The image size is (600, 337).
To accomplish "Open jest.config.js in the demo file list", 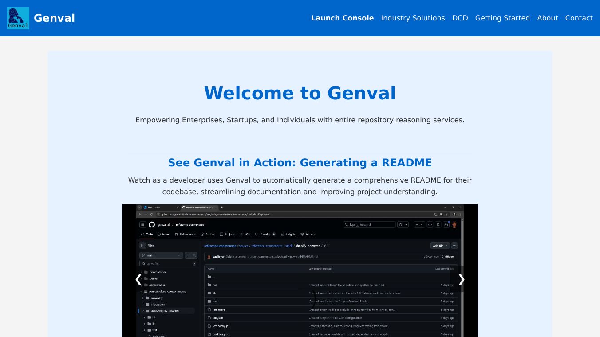I will [220, 326].
